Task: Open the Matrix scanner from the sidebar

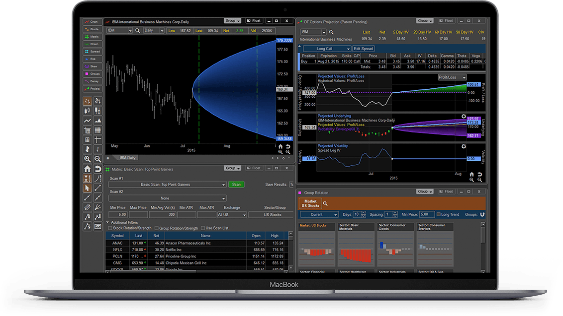Action: click(x=93, y=37)
